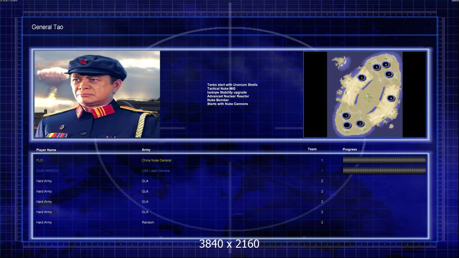Click the "Isotope Stability upgrade" line

pos(227,92)
